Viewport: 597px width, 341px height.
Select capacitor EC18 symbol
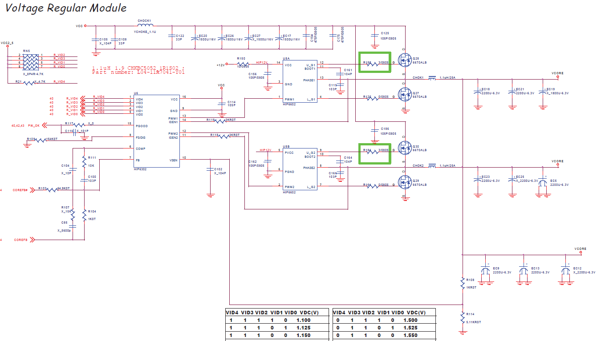point(478,92)
